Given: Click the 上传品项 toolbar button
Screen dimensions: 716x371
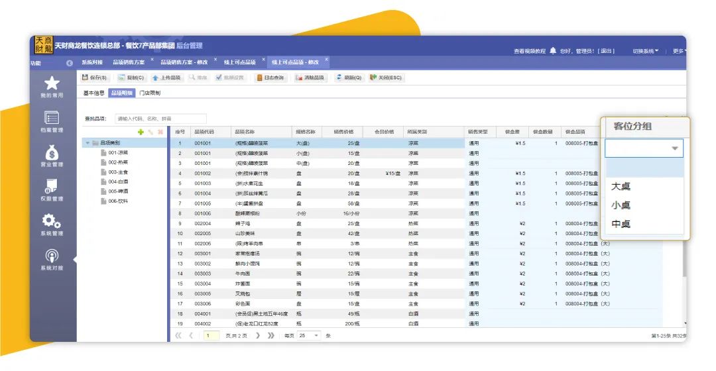Looking at the screenshot, I should pos(166,78).
